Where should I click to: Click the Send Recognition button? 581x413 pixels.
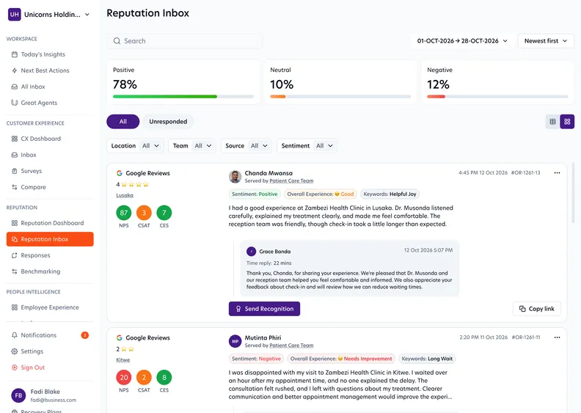pyautogui.click(x=264, y=309)
